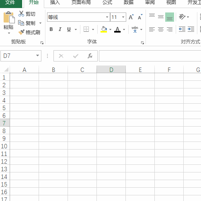Switch to the View (视图) tab
The image size is (201, 201).
[171, 3]
